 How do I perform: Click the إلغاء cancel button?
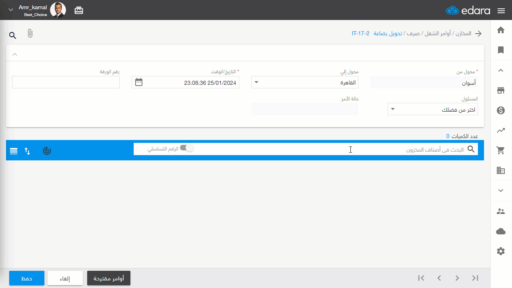pyautogui.click(x=65, y=278)
